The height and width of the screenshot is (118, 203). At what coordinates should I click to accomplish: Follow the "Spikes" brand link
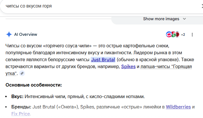click(128, 66)
